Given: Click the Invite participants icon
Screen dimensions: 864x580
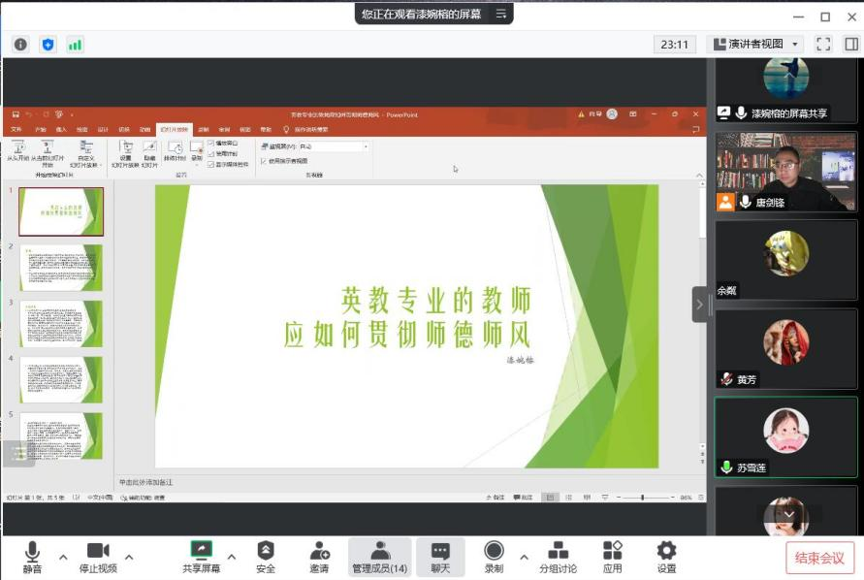Looking at the screenshot, I should (x=319, y=551).
